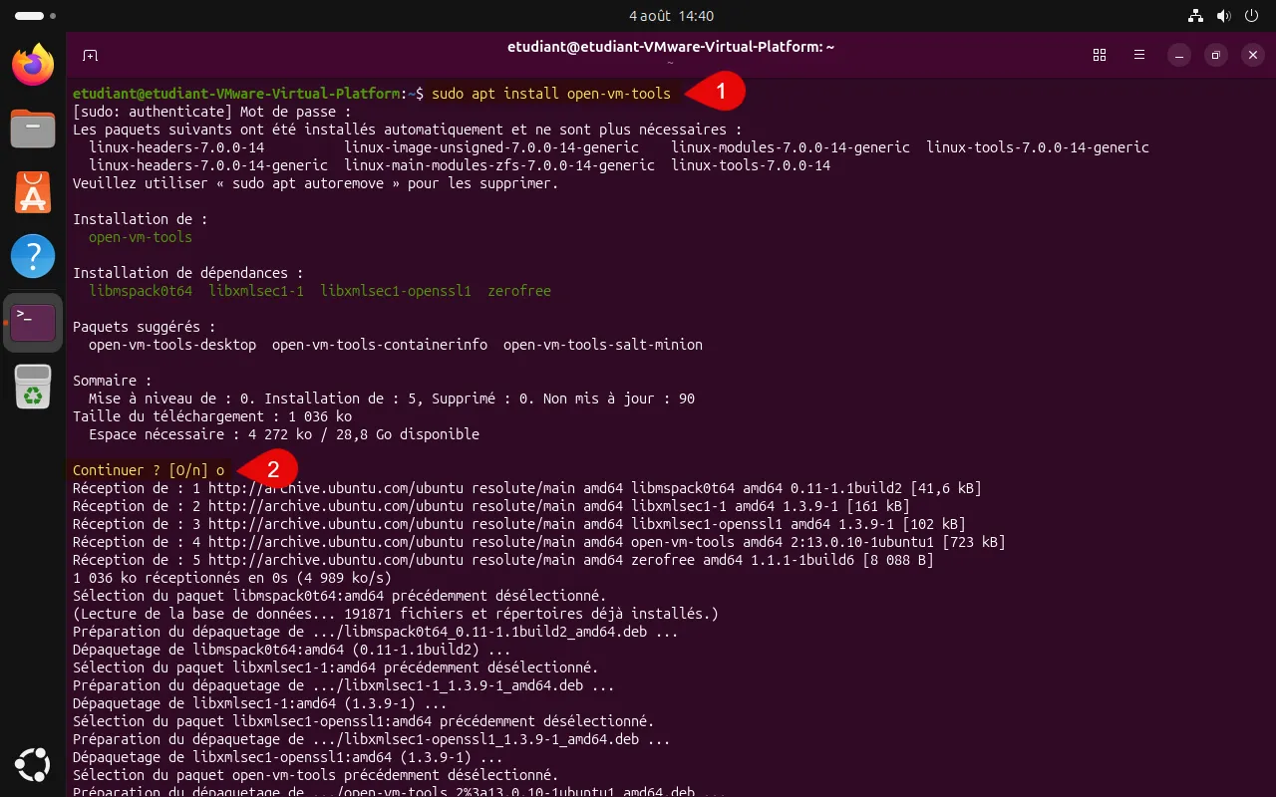This screenshot has height=797, width=1276.
Task: Launch the Files manager from the dock
Action: click(x=33, y=129)
